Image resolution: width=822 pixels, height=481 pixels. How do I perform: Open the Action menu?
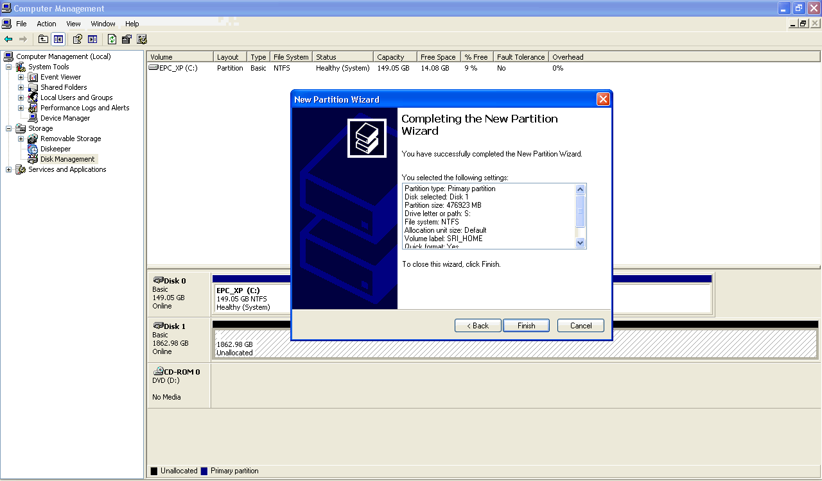coord(46,24)
